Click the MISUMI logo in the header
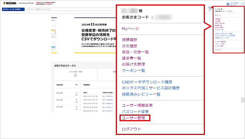Image resolution: width=245 pixels, height=139 pixels. pyautogui.click(x=9, y=3)
